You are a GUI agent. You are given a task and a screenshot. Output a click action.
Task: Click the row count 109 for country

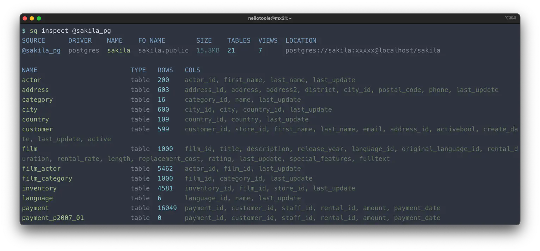(x=164, y=119)
